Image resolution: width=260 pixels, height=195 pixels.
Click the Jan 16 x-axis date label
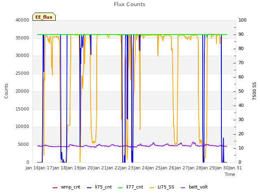pos(32,168)
